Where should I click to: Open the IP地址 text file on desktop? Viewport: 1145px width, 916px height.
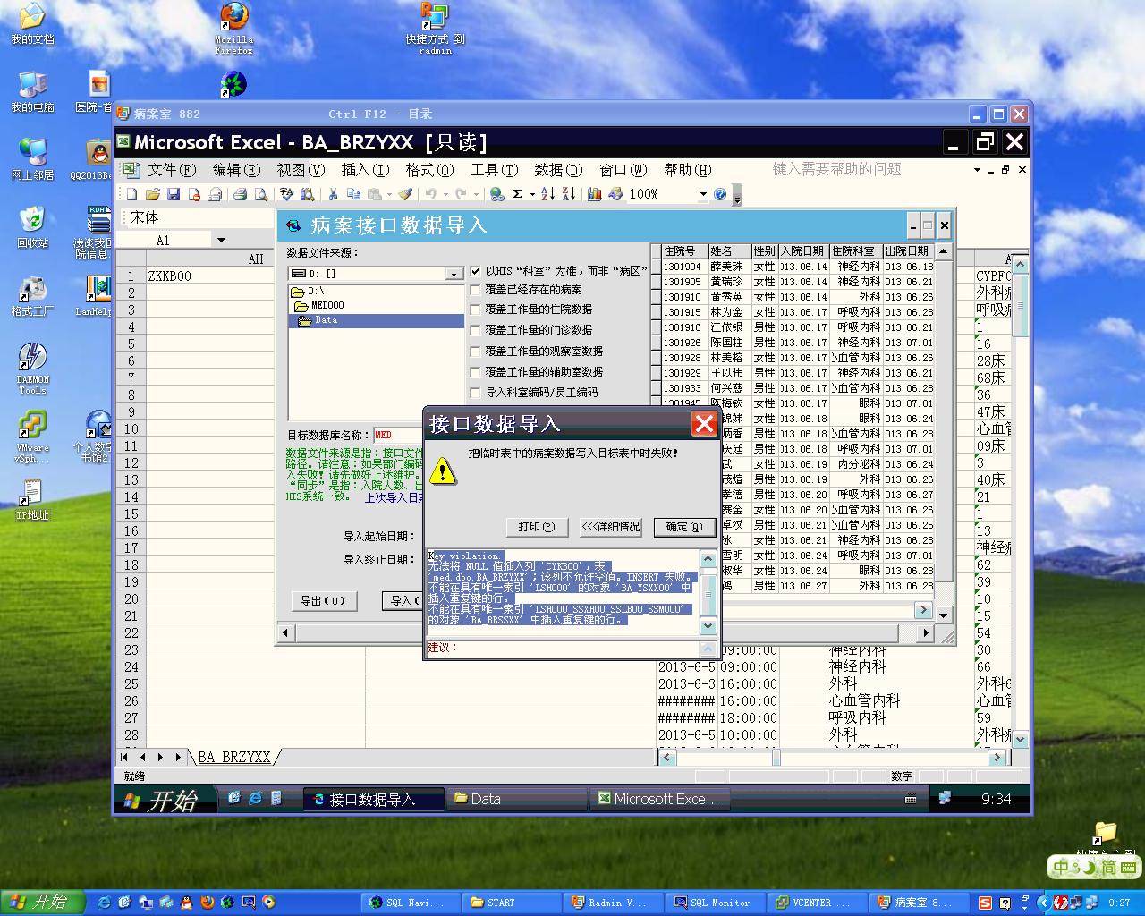pos(32,500)
